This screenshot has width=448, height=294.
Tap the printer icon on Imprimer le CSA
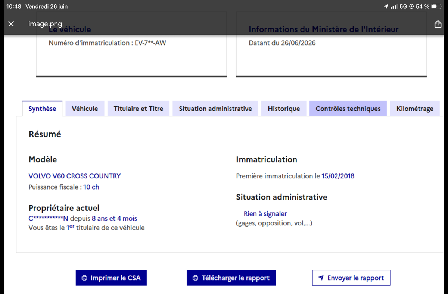point(84,278)
